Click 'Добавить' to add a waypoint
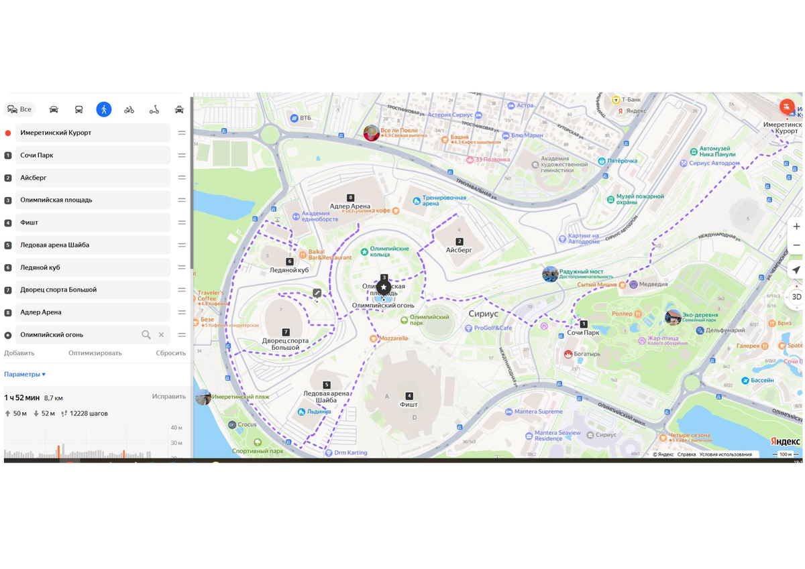The image size is (805, 569). click(19, 353)
